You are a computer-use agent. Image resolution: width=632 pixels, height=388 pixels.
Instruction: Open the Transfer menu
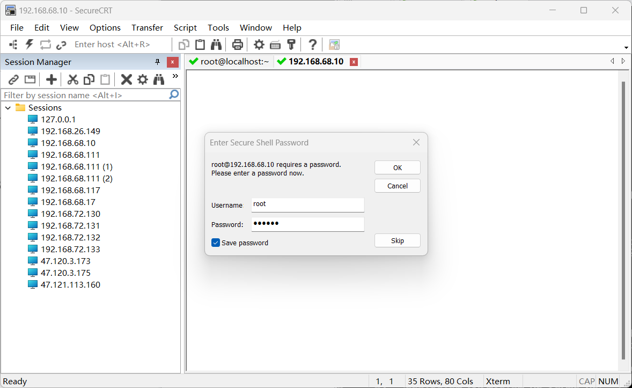(x=147, y=28)
